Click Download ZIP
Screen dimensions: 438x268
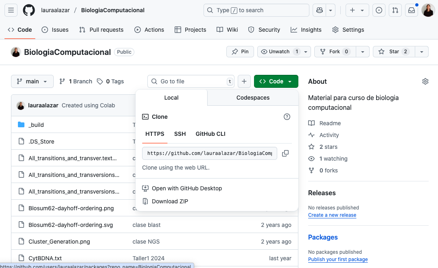click(170, 201)
